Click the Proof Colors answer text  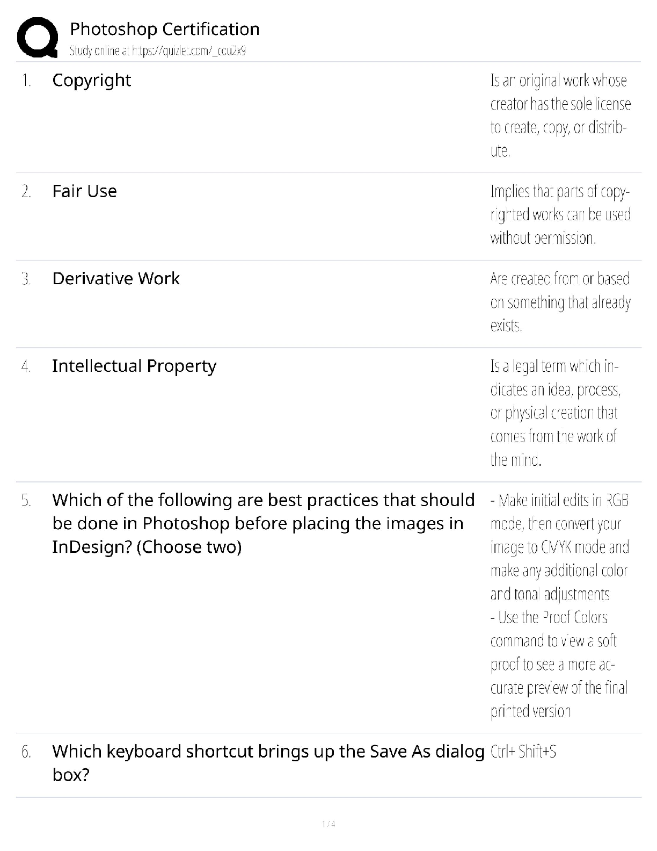[x=558, y=664]
